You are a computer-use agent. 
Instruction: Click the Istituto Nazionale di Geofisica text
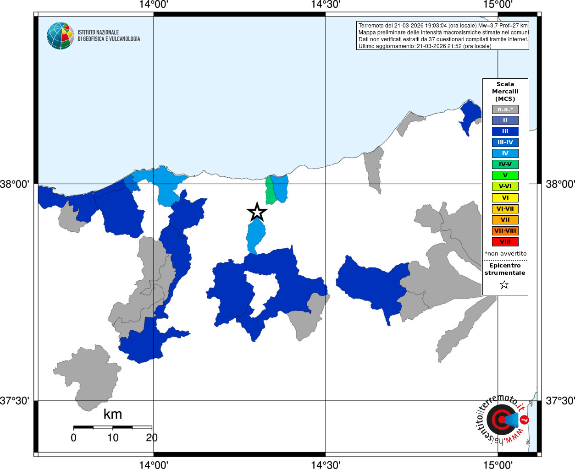coord(109,36)
